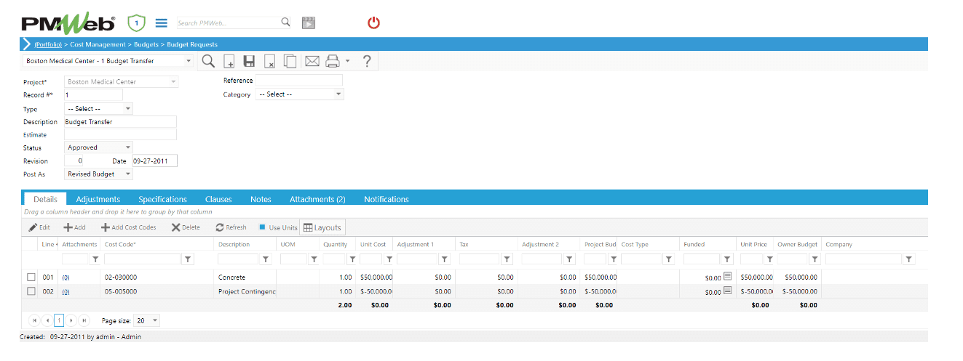The image size is (963, 361).
Task: Click the filter icon for Adjustment 1 column
Action: coord(443,259)
